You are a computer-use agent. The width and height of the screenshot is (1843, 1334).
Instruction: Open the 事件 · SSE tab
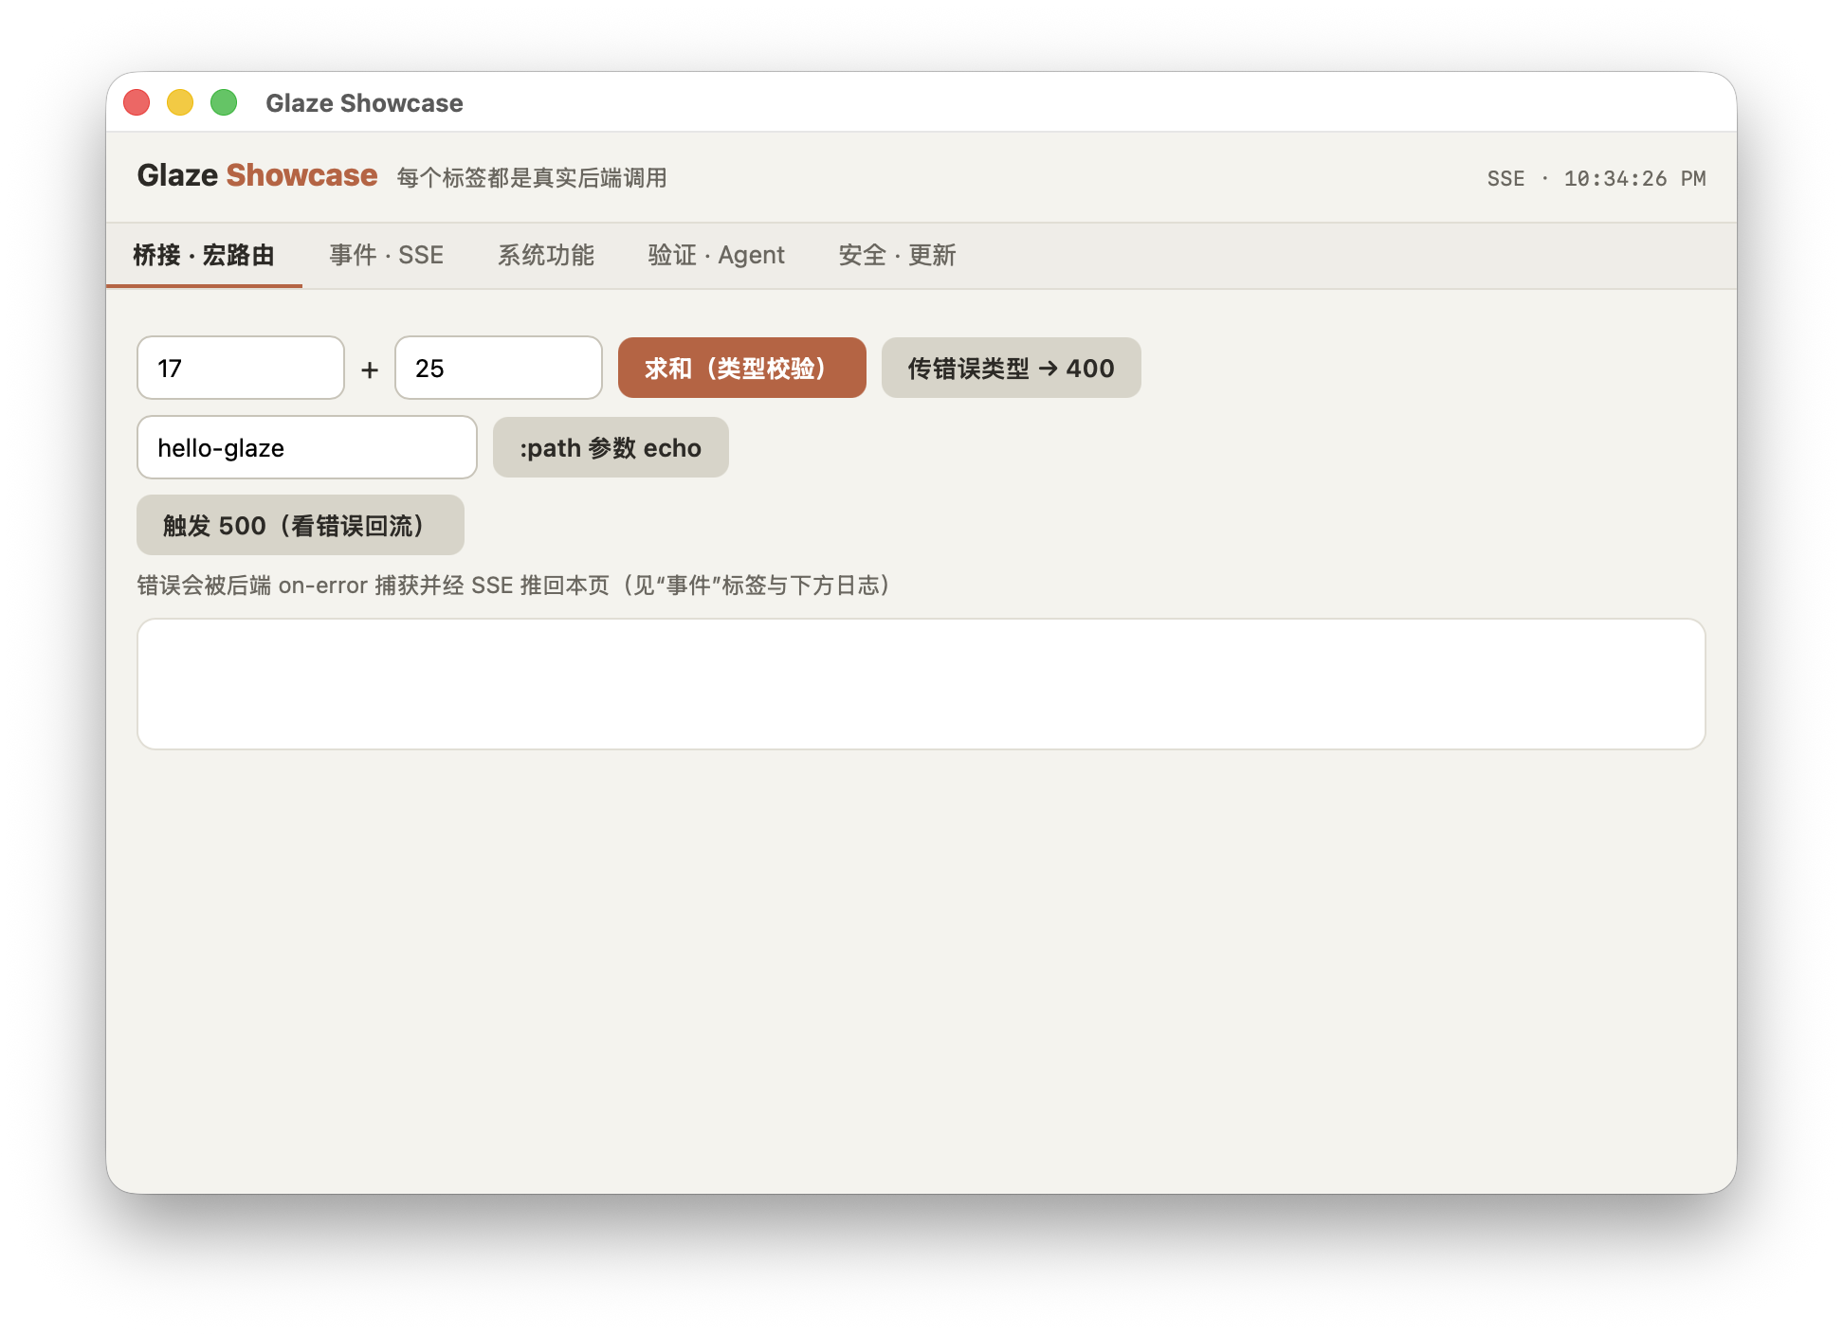tap(386, 255)
